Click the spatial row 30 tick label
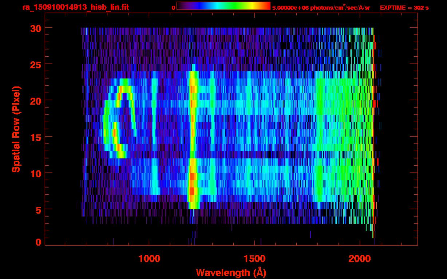The height and width of the screenshot is (279, 447). point(35,28)
